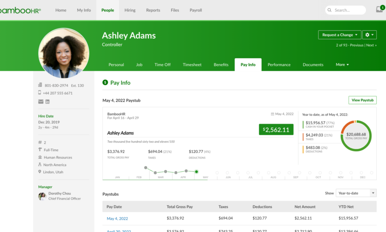This screenshot has width=386, height=232.
Task: Click the Pay Date column header
Action: (114, 206)
